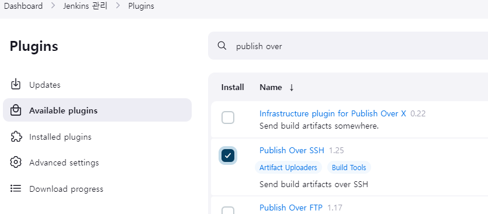The image size is (488, 214).
Task: Click version number 0.22
Action: point(418,113)
